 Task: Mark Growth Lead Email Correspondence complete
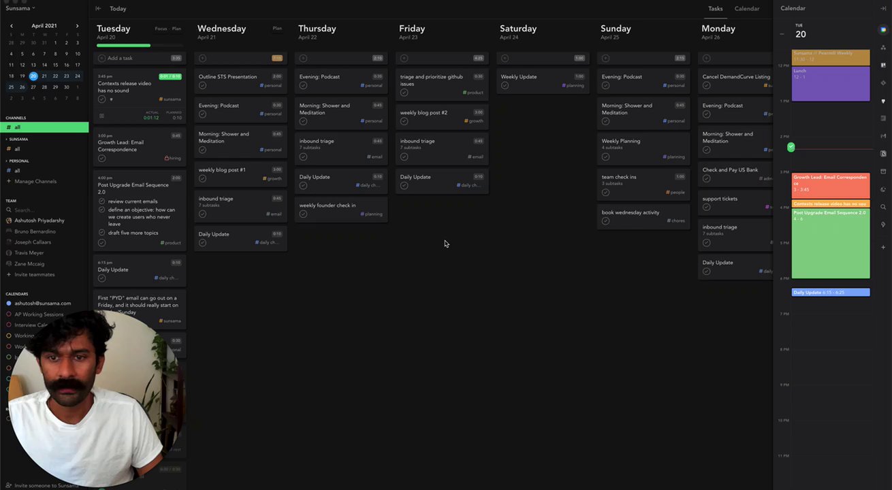click(101, 159)
